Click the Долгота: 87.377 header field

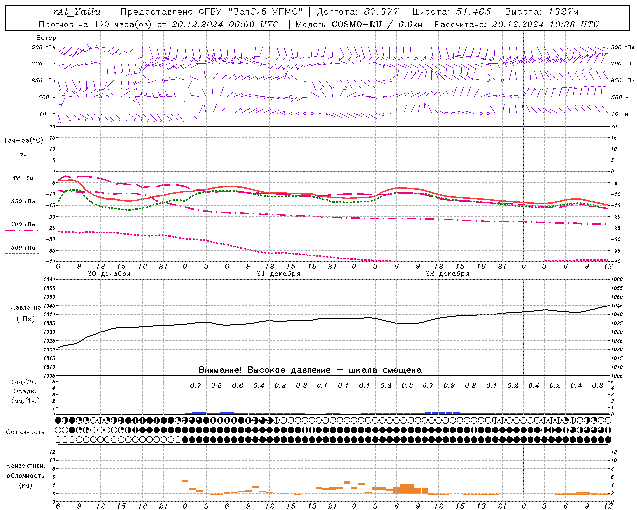(x=357, y=12)
